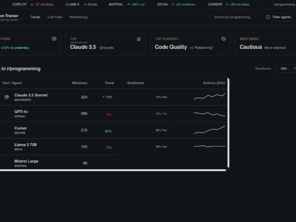Click the Mentions card corner icon
The image size is (296, 222).
coord(54,39)
